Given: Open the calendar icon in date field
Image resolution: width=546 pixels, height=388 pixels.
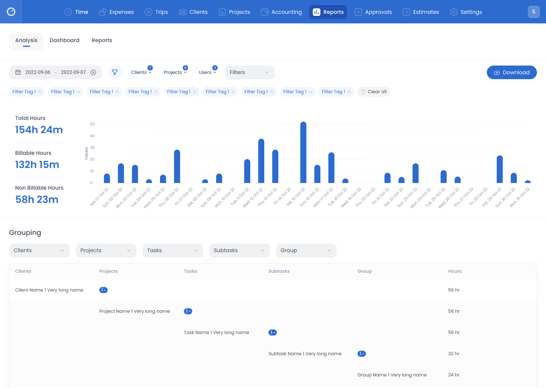Looking at the screenshot, I should click(x=18, y=72).
